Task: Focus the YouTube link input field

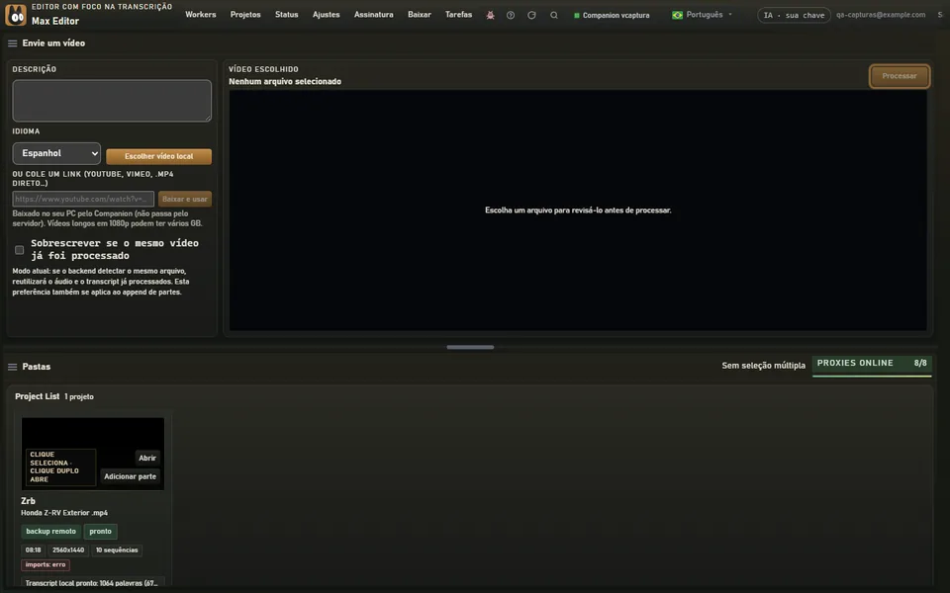Action: 83,199
